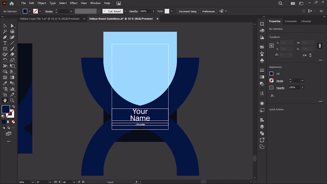Toggle constrain width and height proportions link

(x=320, y=46)
